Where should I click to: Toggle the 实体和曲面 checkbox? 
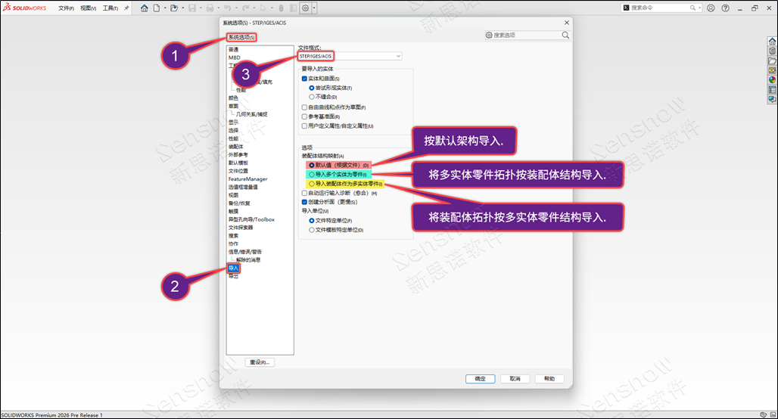pyautogui.click(x=305, y=79)
